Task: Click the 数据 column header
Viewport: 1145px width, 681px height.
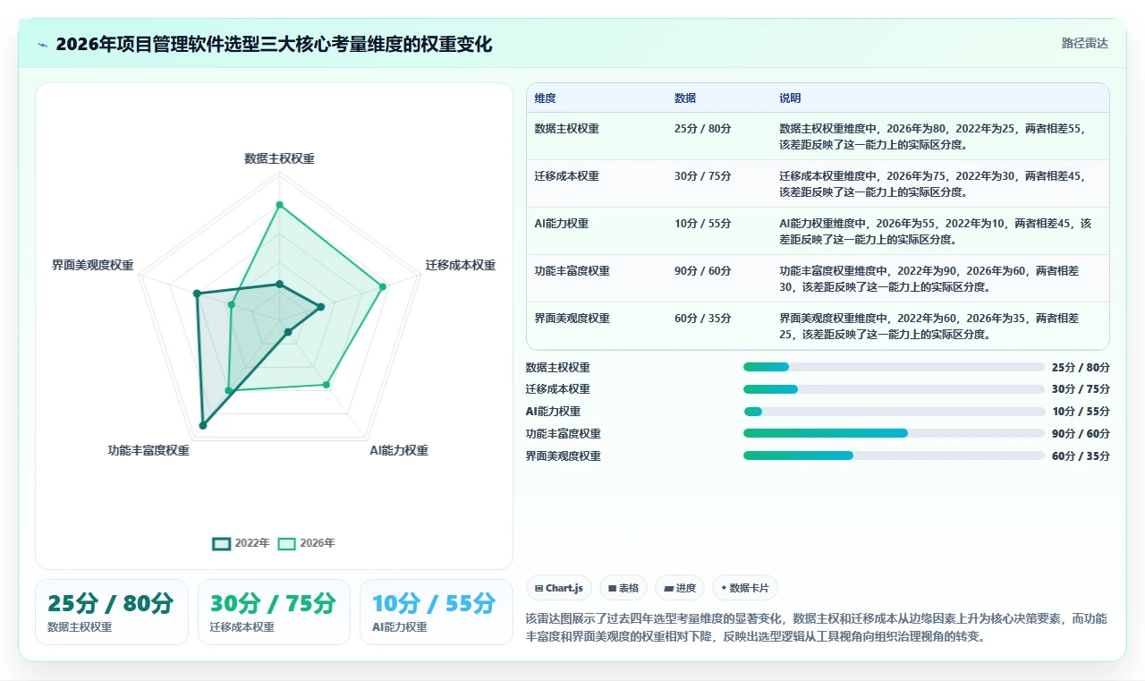Action: 685,98
